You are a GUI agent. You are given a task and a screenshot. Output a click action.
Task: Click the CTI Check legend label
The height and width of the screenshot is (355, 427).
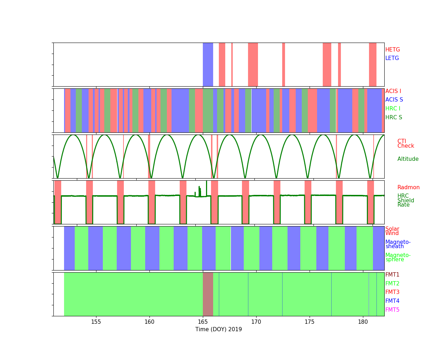pos(406,144)
